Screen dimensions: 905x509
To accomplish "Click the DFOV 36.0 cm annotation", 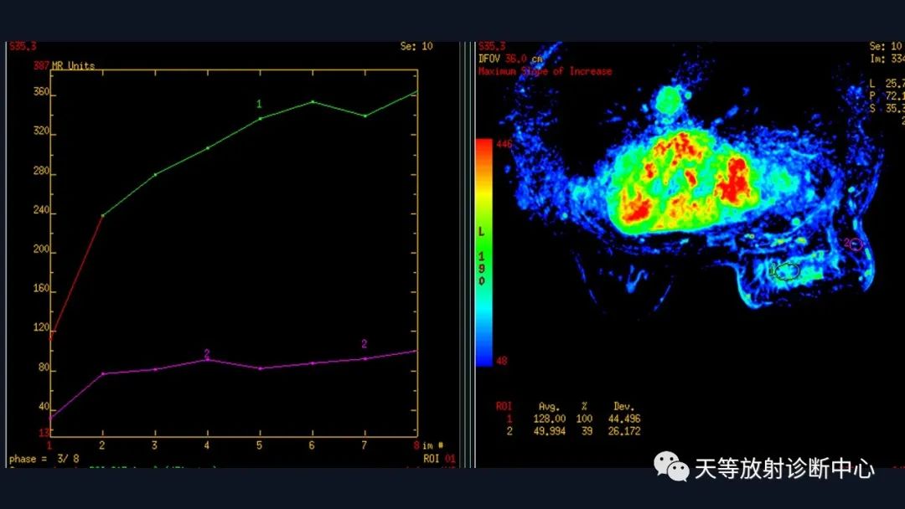I will 510,59.
